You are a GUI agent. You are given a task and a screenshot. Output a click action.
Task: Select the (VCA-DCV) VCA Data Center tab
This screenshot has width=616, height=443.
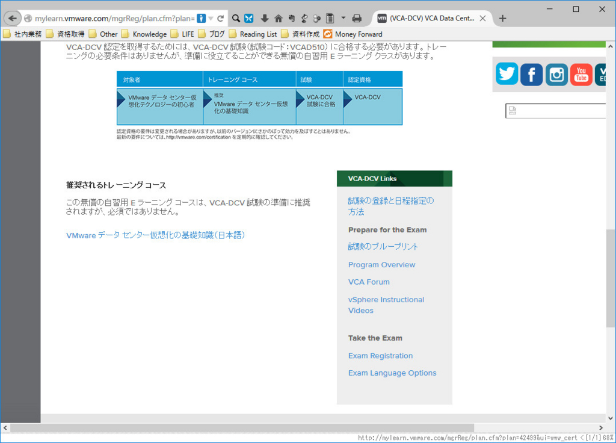coord(431,19)
